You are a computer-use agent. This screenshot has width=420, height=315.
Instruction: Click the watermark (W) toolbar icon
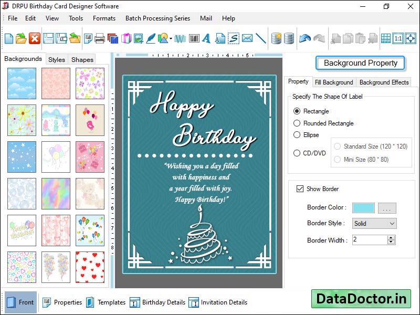[x=179, y=38]
